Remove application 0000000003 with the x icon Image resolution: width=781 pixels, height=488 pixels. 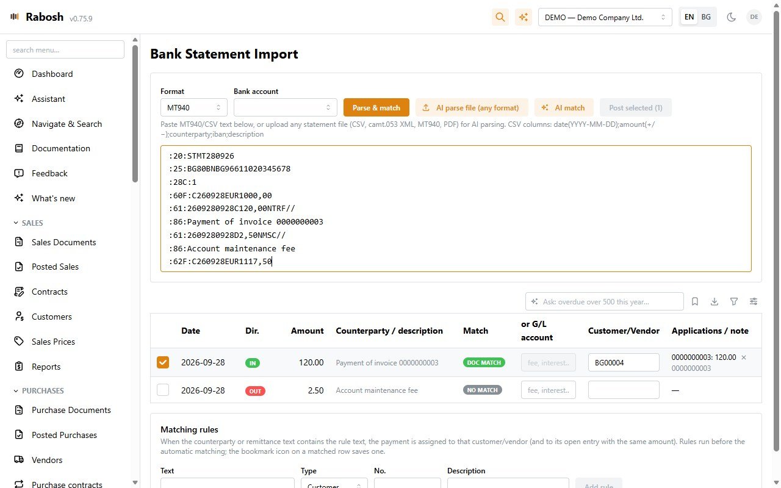pos(743,357)
